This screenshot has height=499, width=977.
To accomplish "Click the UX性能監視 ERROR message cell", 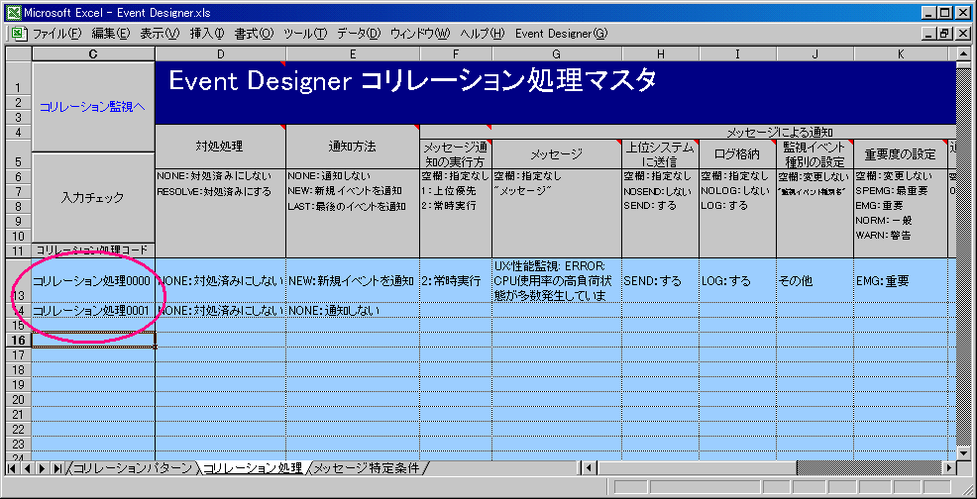I will coord(557,280).
